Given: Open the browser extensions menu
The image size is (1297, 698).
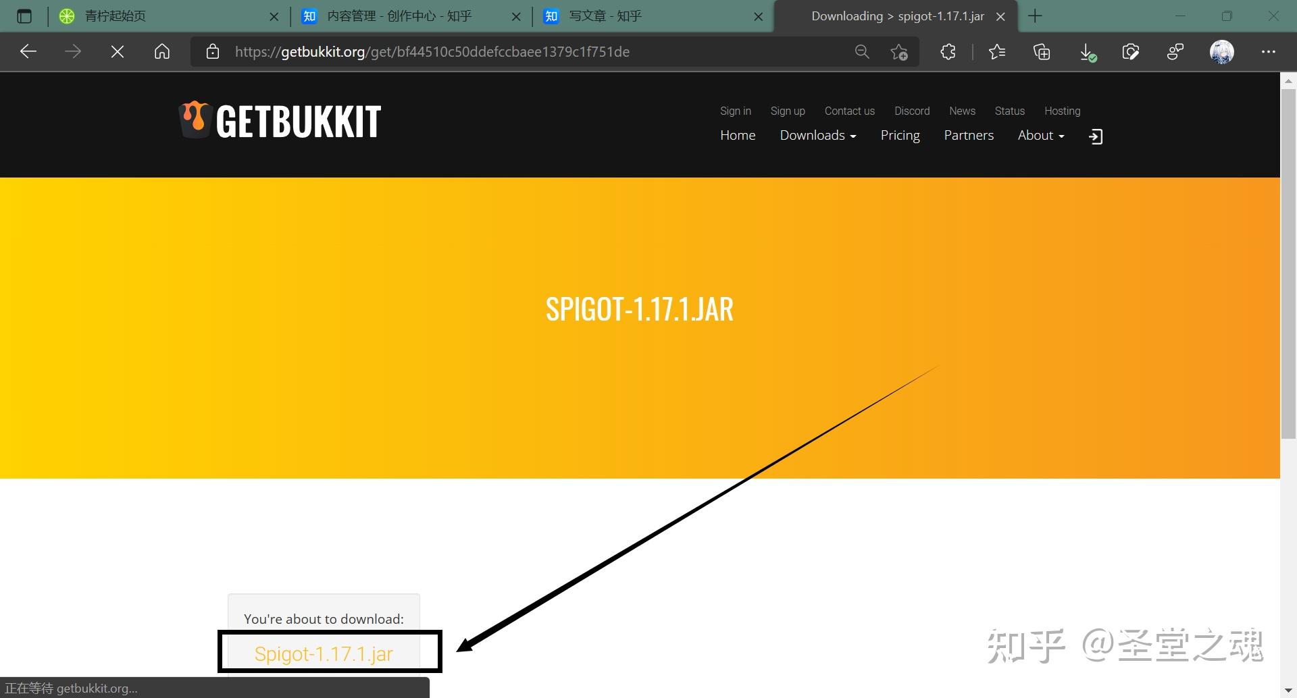Looking at the screenshot, I should tap(948, 51).
